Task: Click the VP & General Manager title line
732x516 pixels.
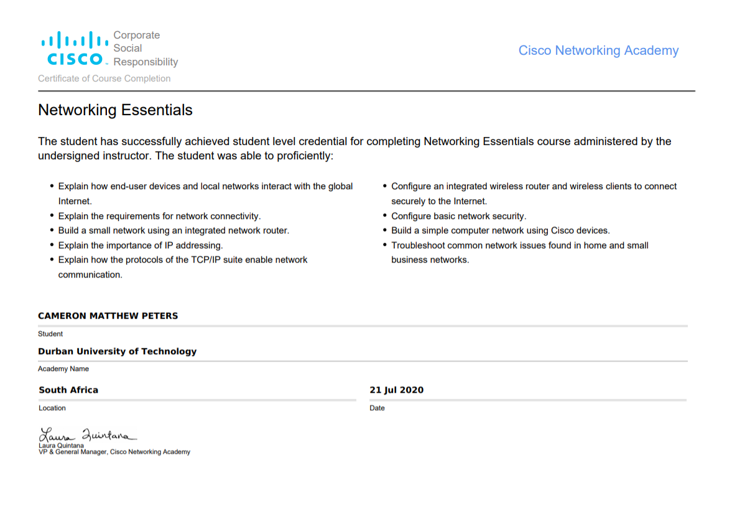Action: pos(114,452)
